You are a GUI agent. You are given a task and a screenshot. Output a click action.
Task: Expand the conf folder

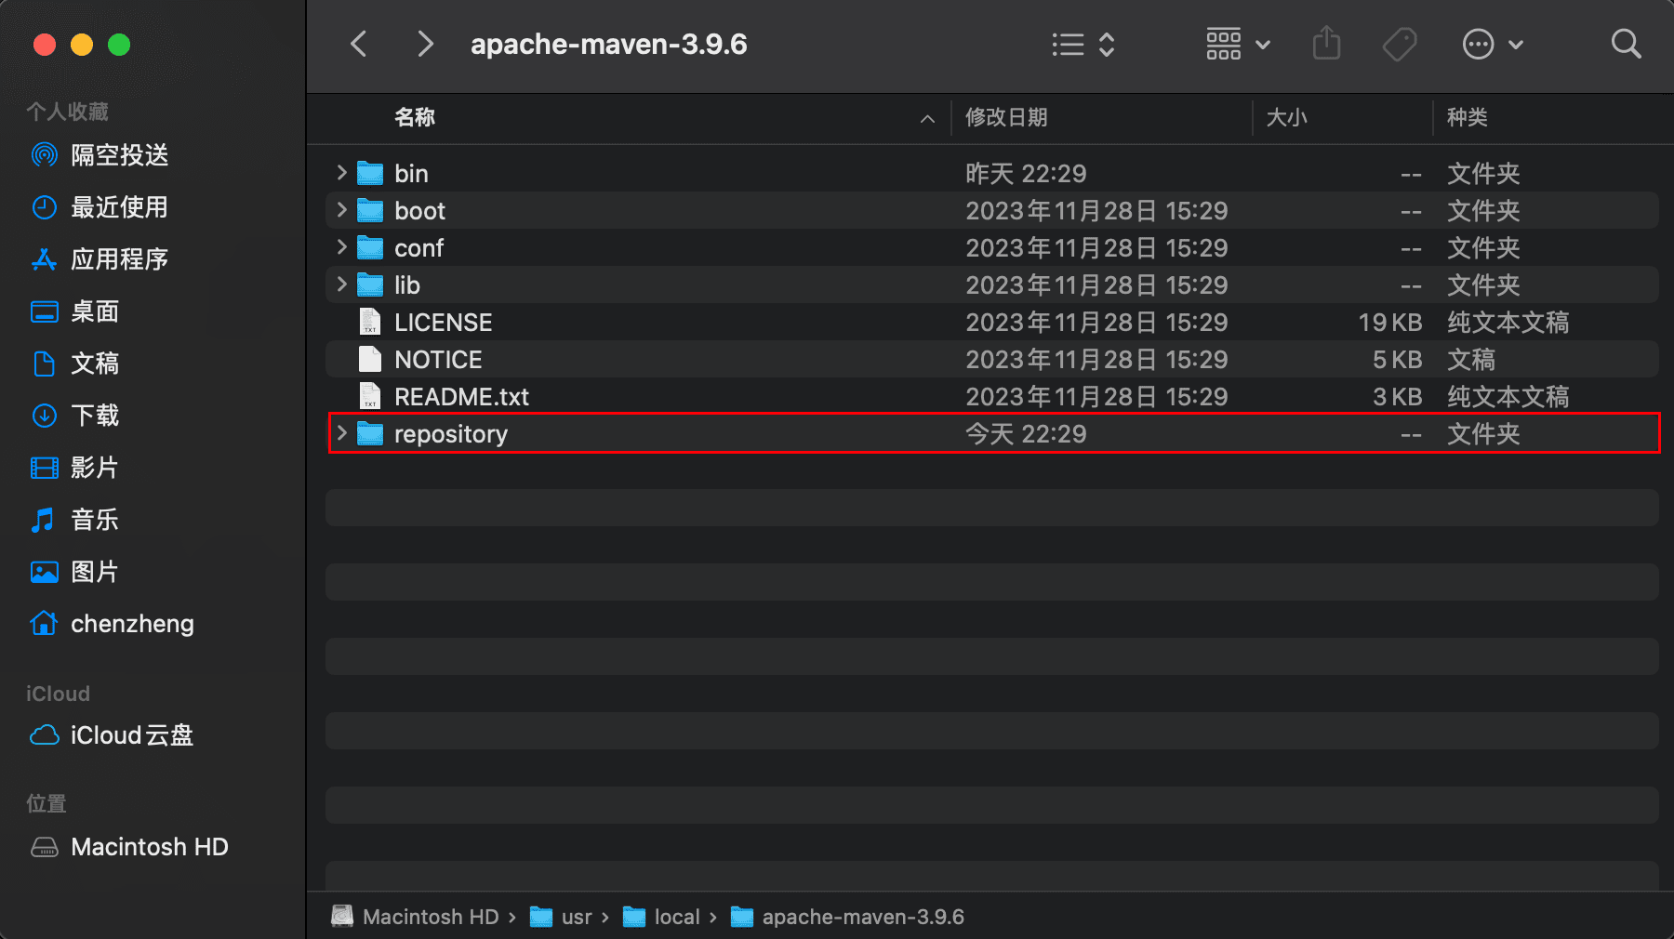coord(341,247)
